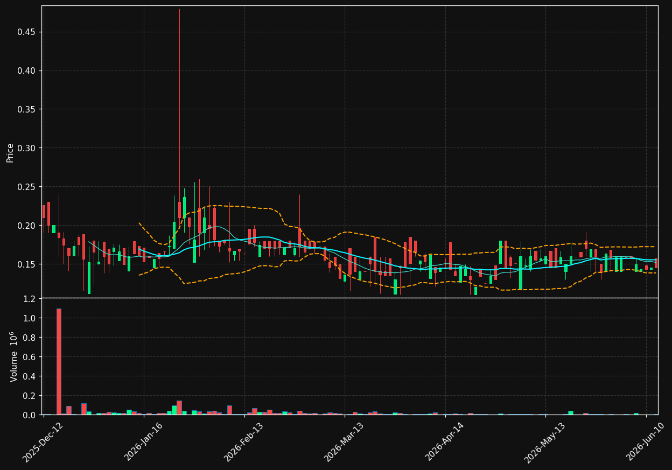672x470 pixels.
Task: Click the 0.8 volume axis tick label
Action: click(30, 338)
